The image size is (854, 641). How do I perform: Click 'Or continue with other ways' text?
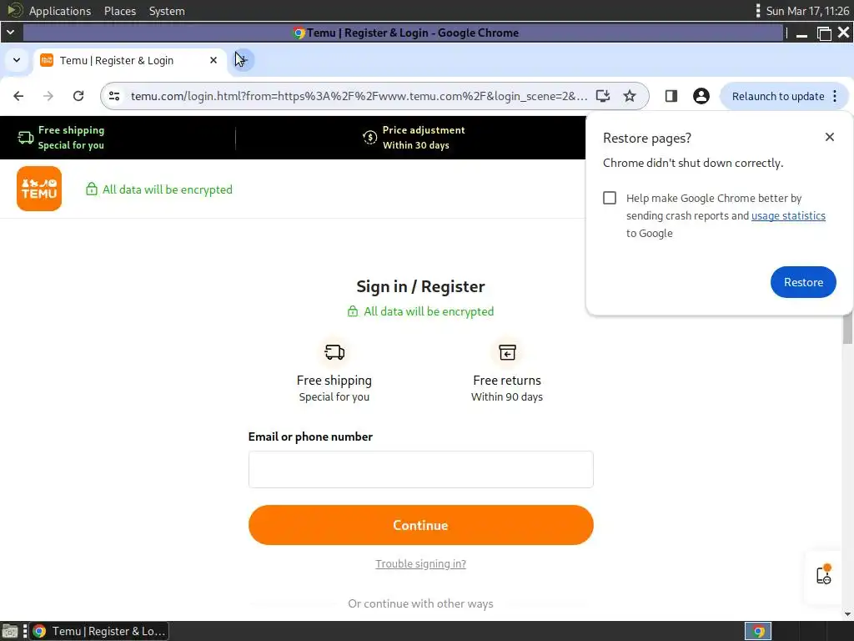(x=420, y=603)
